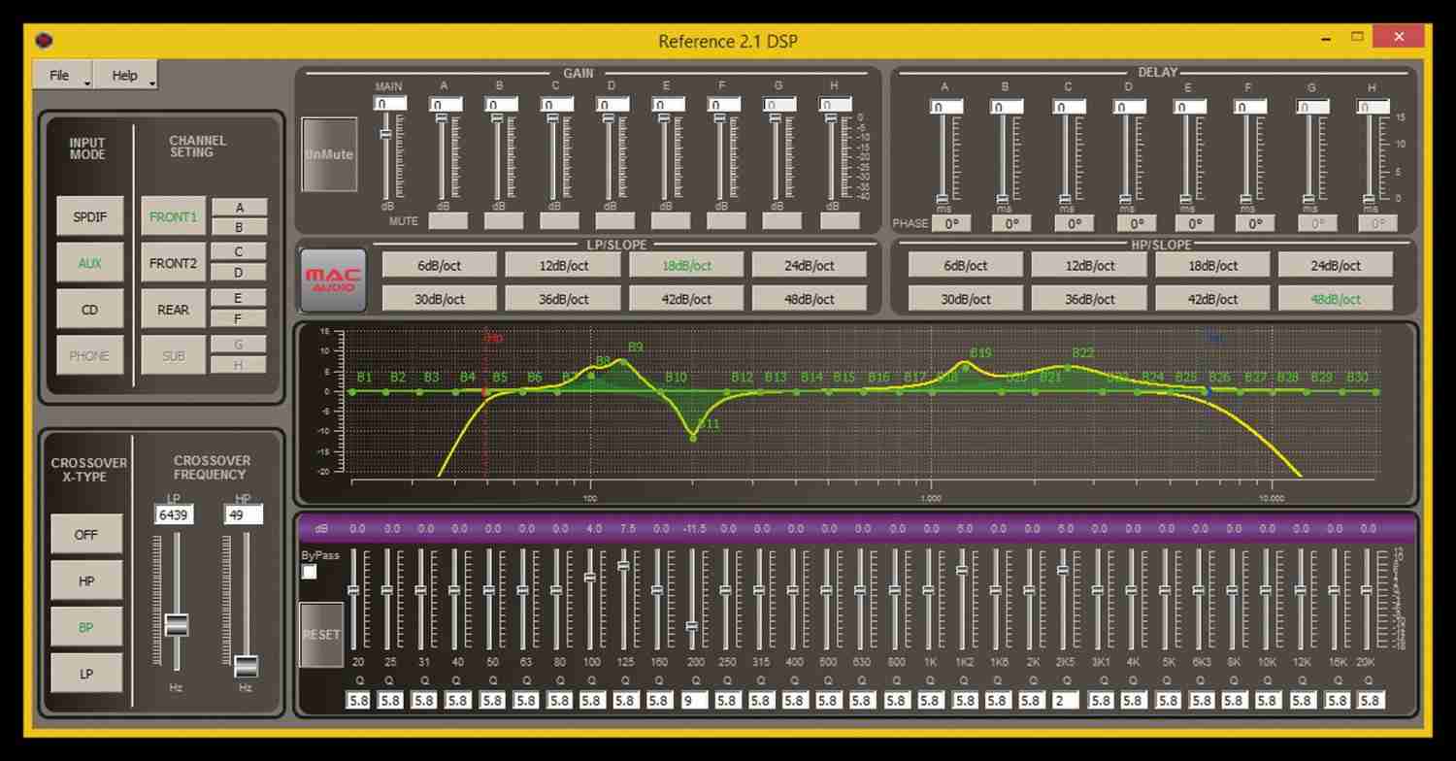Select HP slope 18dB/oct
This screenshot has height=761, width=1456.
click(1212, 265)
